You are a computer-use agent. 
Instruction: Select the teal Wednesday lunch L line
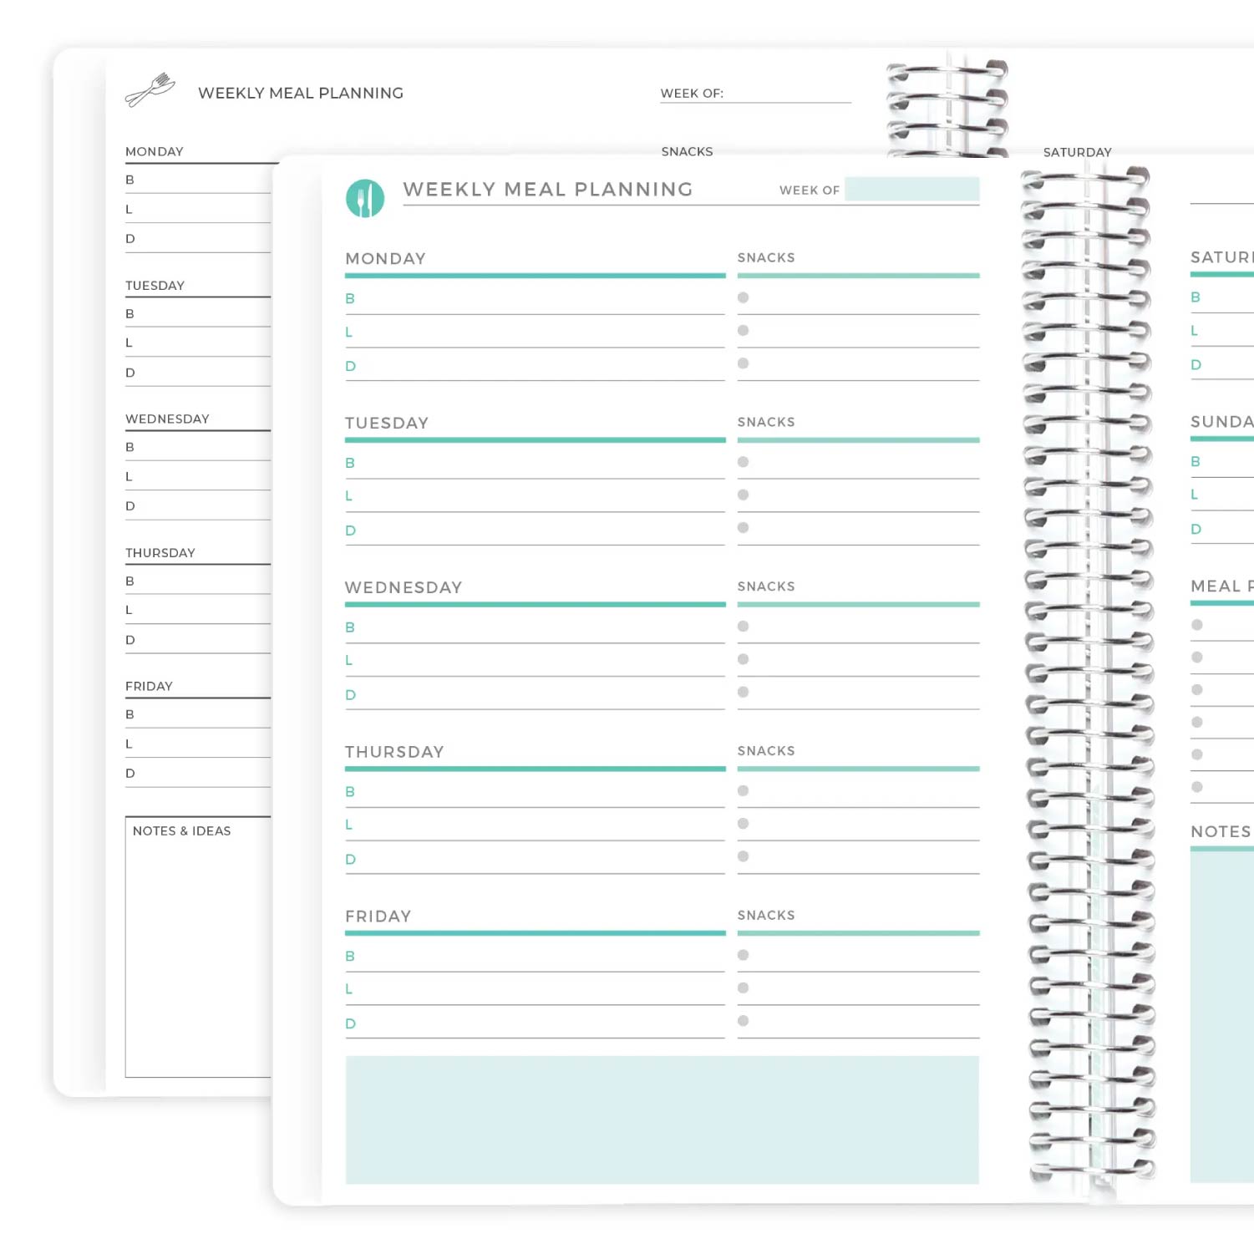(x=535, y=663)
